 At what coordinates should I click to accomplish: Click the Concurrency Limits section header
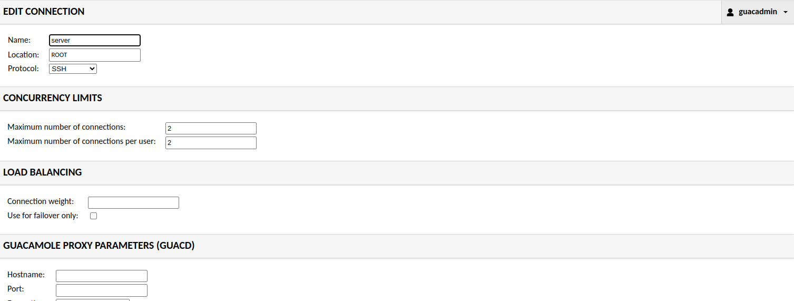click(x=53, y=98)
